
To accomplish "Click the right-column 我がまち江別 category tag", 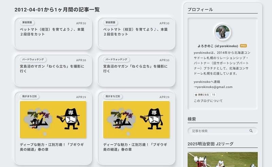I will pos(113,96).
